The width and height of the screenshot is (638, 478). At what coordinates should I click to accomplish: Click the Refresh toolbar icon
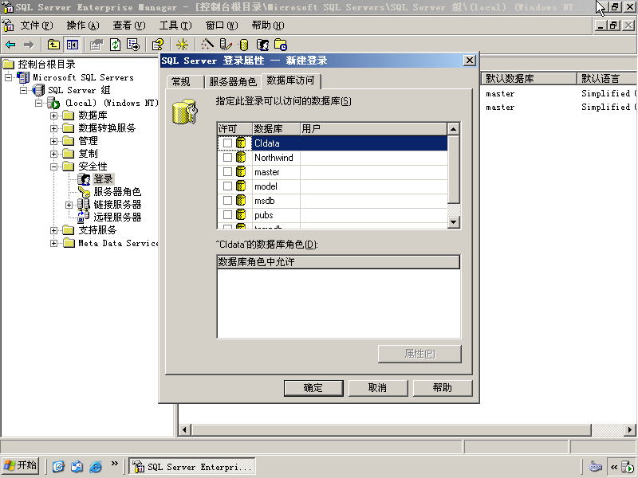click(115, 45)
